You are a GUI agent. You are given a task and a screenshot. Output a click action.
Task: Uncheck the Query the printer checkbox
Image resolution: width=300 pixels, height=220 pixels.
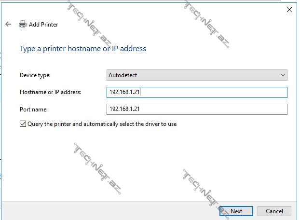point(23,124)
